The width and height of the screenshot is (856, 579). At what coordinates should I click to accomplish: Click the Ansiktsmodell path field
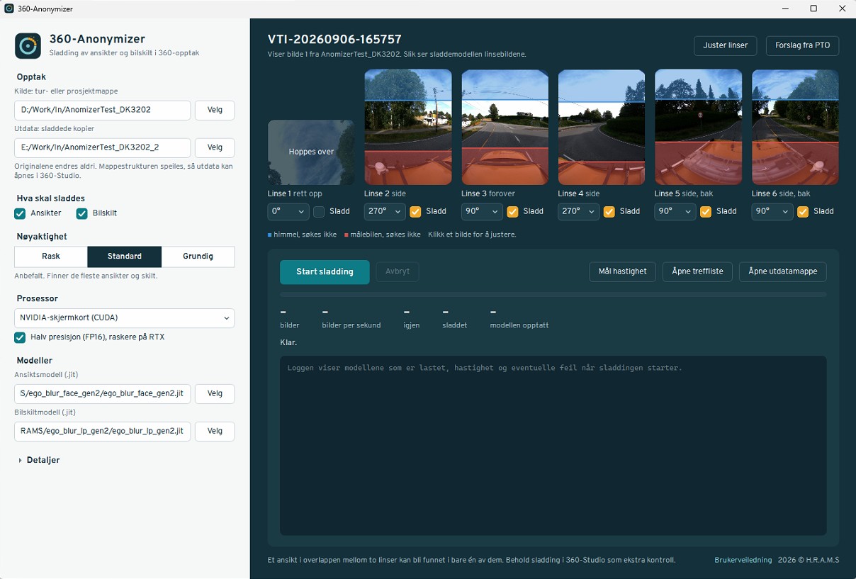[x=103, y=394]
